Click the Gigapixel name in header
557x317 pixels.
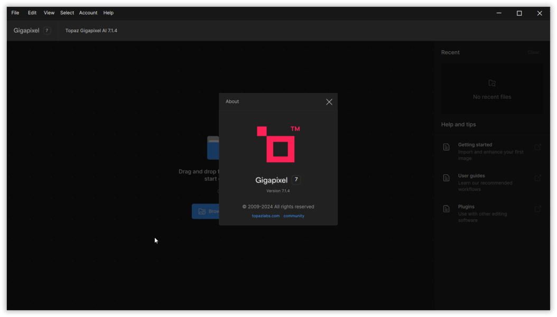[x=26, y=31]
